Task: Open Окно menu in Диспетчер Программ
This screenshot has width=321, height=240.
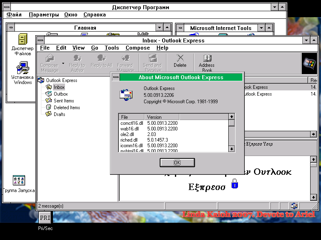Action: pyautogui.click(x=71, y=15)
